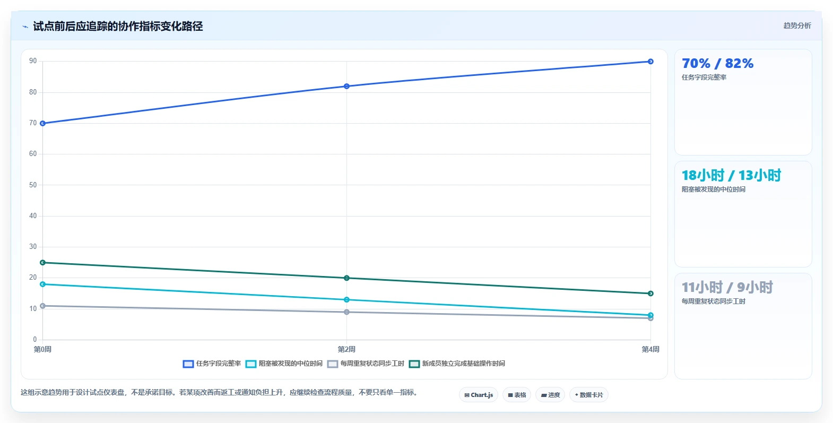Toggle 每周重复状态同步工时 legend series
Screen dimensions: 833x423
click(x=366, y=364)
